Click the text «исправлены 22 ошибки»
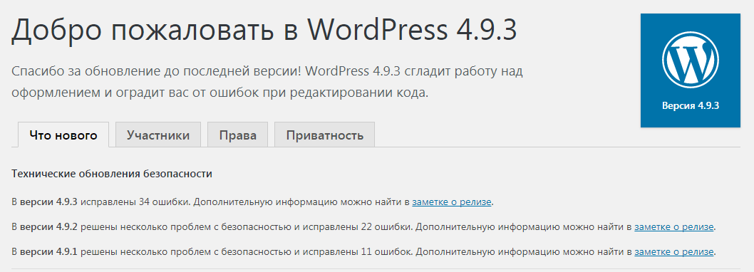754x272 pixels. [x=356, y=227]
